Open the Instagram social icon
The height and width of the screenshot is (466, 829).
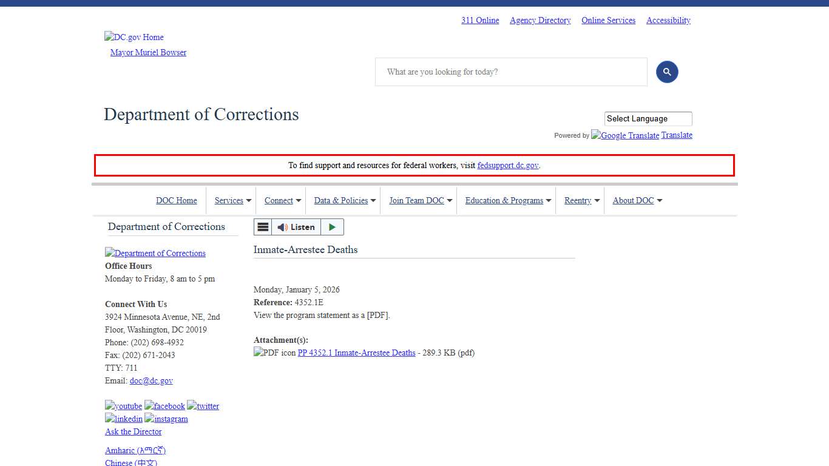[166, 419]
